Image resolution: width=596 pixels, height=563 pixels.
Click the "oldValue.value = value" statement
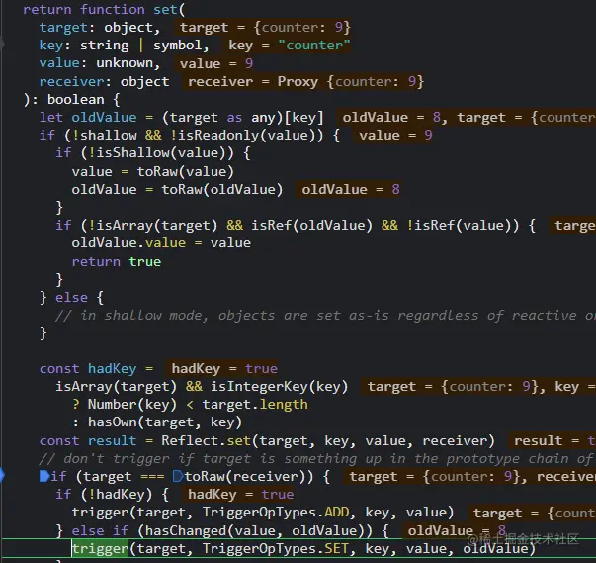(161, 243)
